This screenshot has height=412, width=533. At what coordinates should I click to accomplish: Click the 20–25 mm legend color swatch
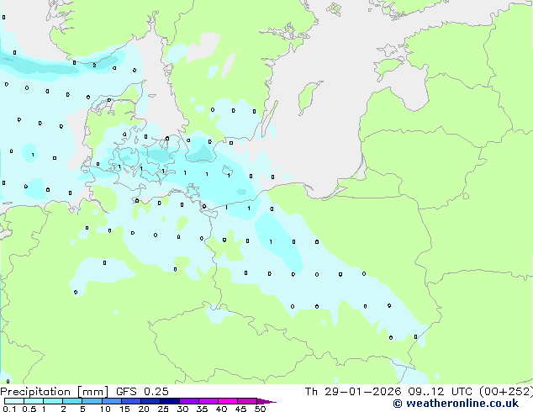point(150,401)
